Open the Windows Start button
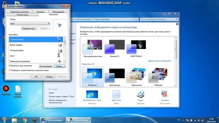 pyautogui.click(x=4, y=120)
